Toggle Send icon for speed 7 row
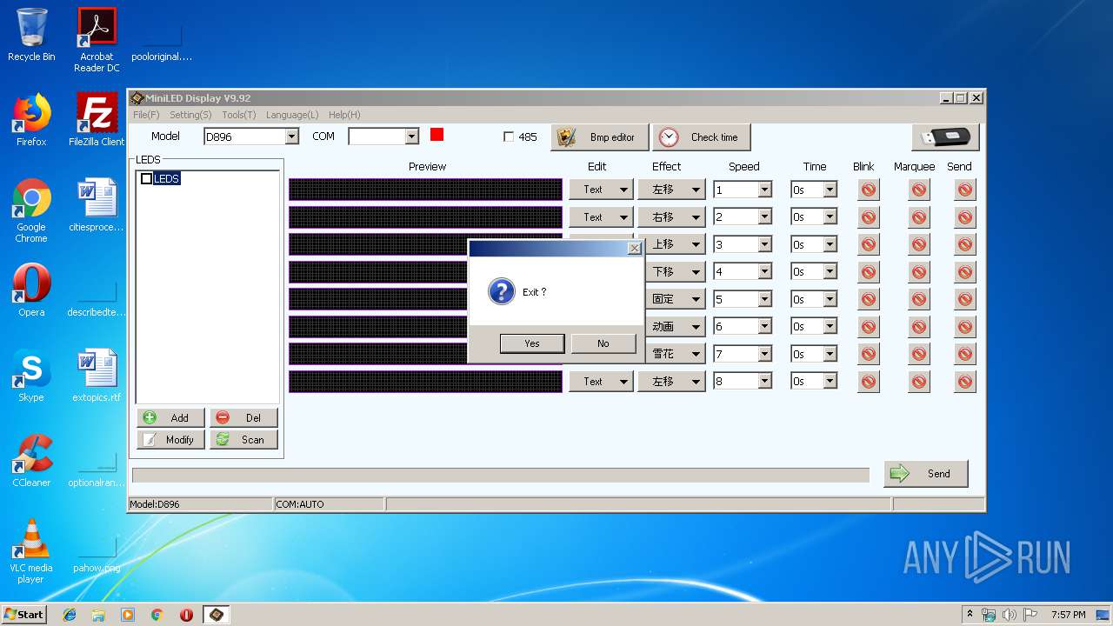 click(964, 354)
